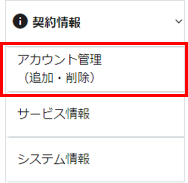188x183 pixels.
Task: Click the chevron icon in the 契約情報 row
Action: coord(179,21)
